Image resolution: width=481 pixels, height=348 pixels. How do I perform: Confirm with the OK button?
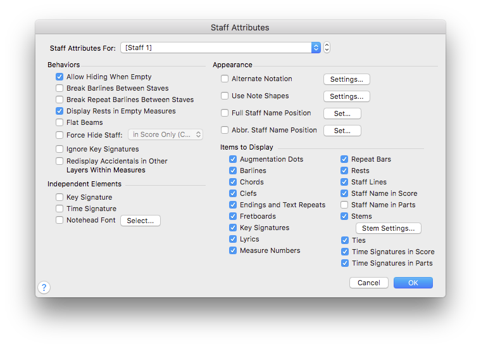click(413, 283)
